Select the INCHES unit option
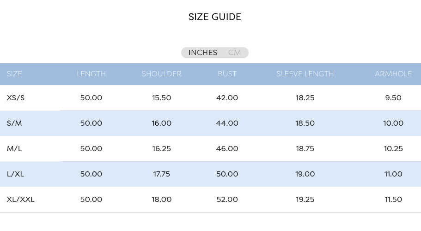This screenshot has width=421, height=231. [x=203, y=53]
